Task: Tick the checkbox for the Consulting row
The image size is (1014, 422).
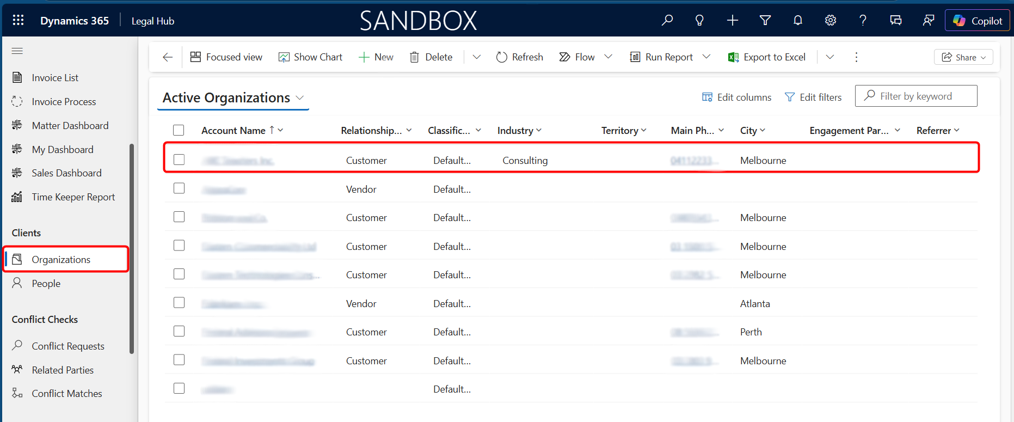Action: pos(179,160)
